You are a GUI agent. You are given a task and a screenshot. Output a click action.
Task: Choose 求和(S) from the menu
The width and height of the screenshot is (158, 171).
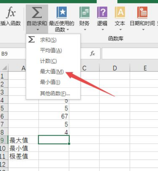[x=53, y=40]
